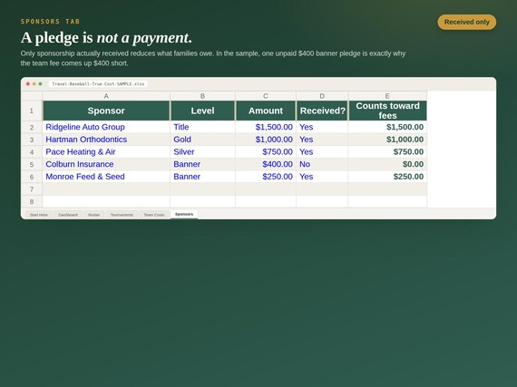The height and width of the screenshot is (387, 517).
Task: Click Pace Heating & Air's 'Yes' received cell
Action: point(322,152)
